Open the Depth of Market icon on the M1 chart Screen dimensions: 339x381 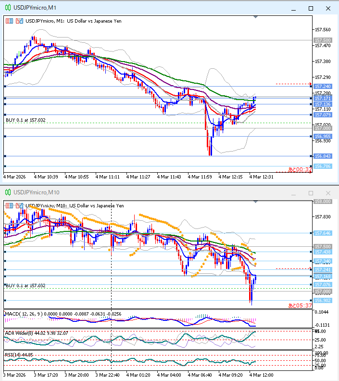tap(19, 21)
